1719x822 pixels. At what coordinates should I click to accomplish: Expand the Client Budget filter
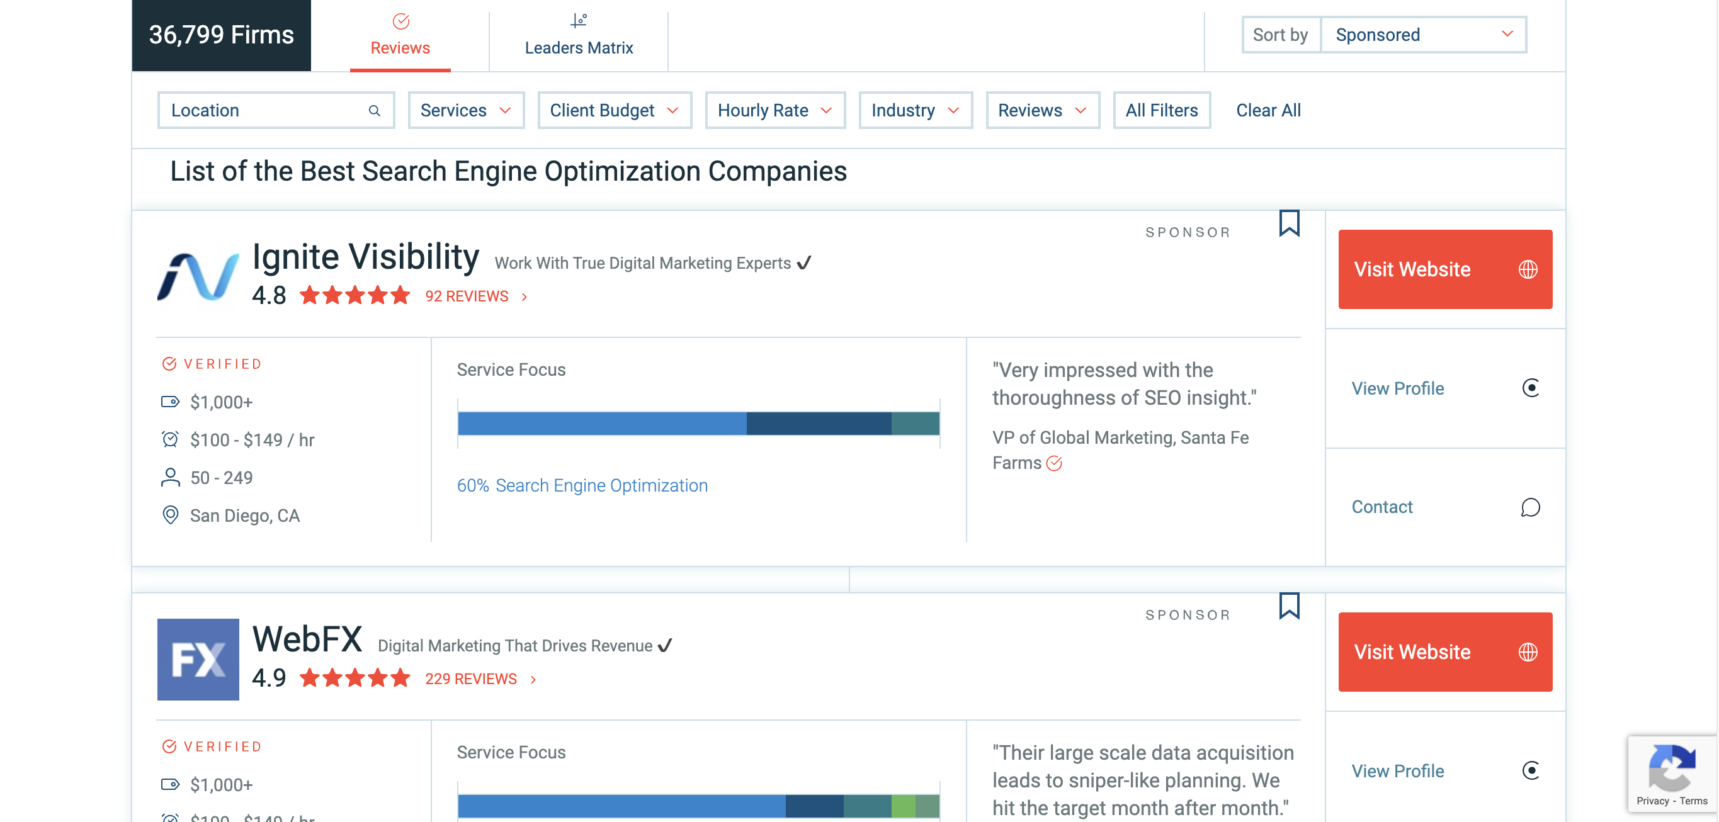pos(614,110)
